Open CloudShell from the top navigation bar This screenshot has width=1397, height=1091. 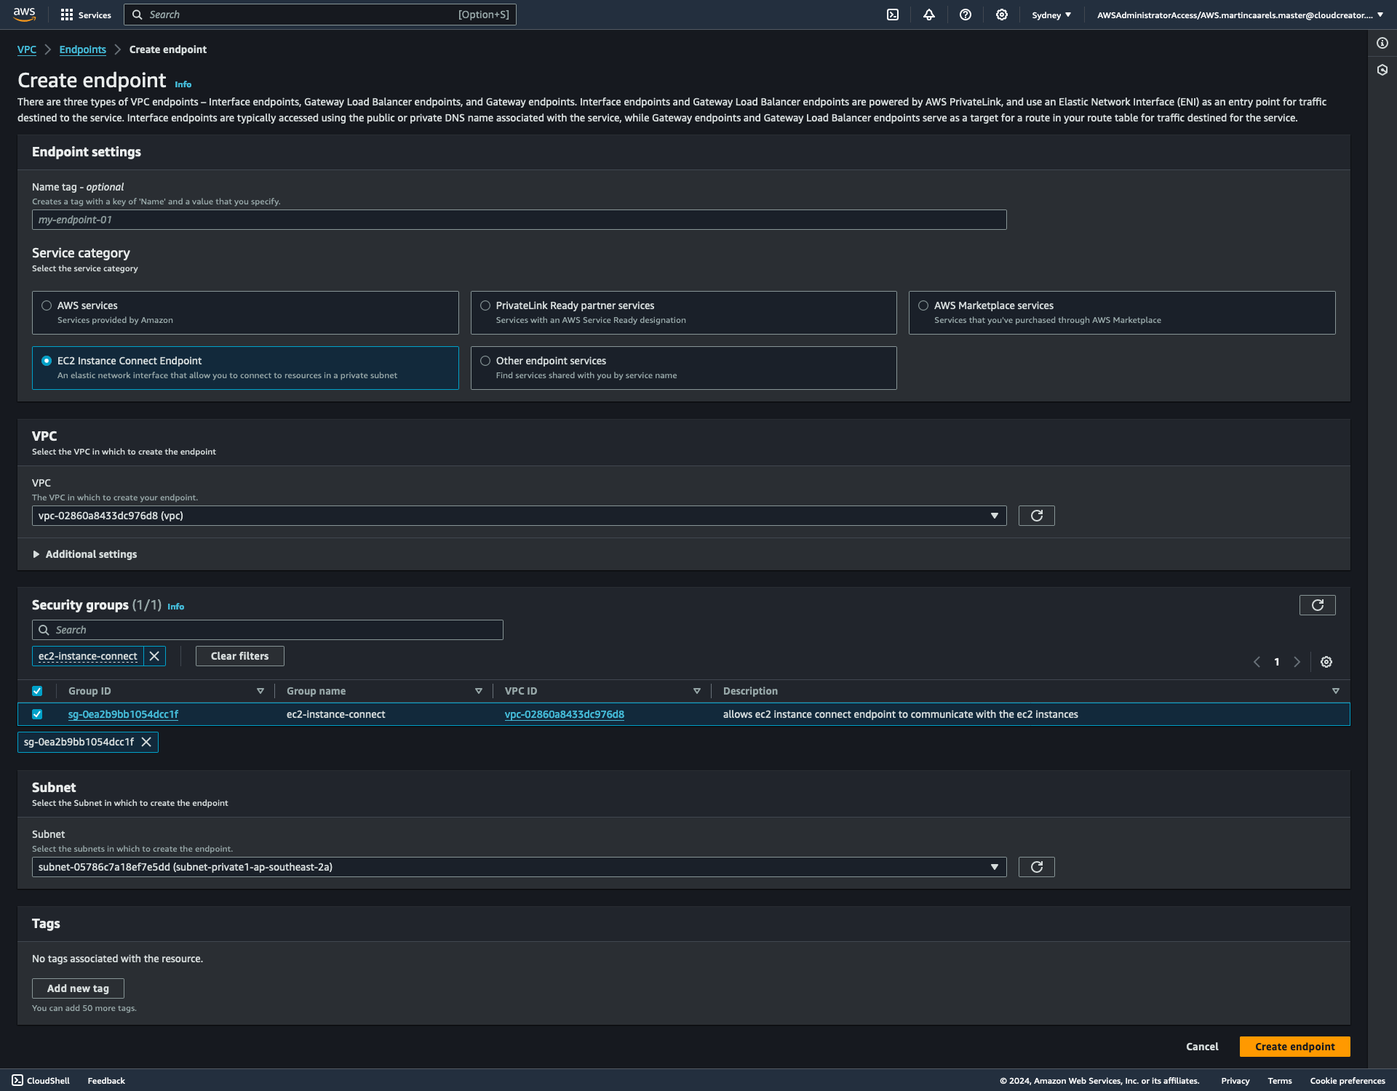[893, 15]
